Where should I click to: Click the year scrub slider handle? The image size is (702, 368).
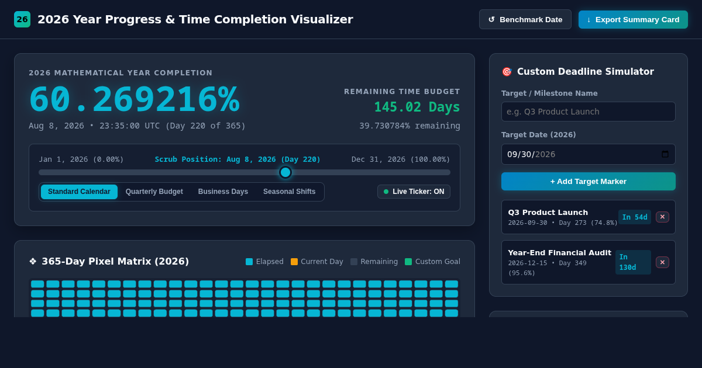click(285, 172)
